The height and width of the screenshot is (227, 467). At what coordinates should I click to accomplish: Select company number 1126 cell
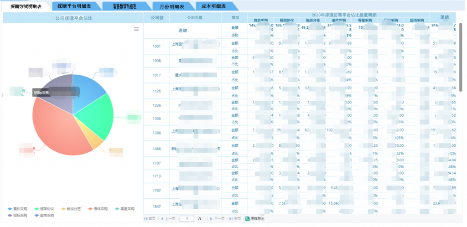point(156,91)
